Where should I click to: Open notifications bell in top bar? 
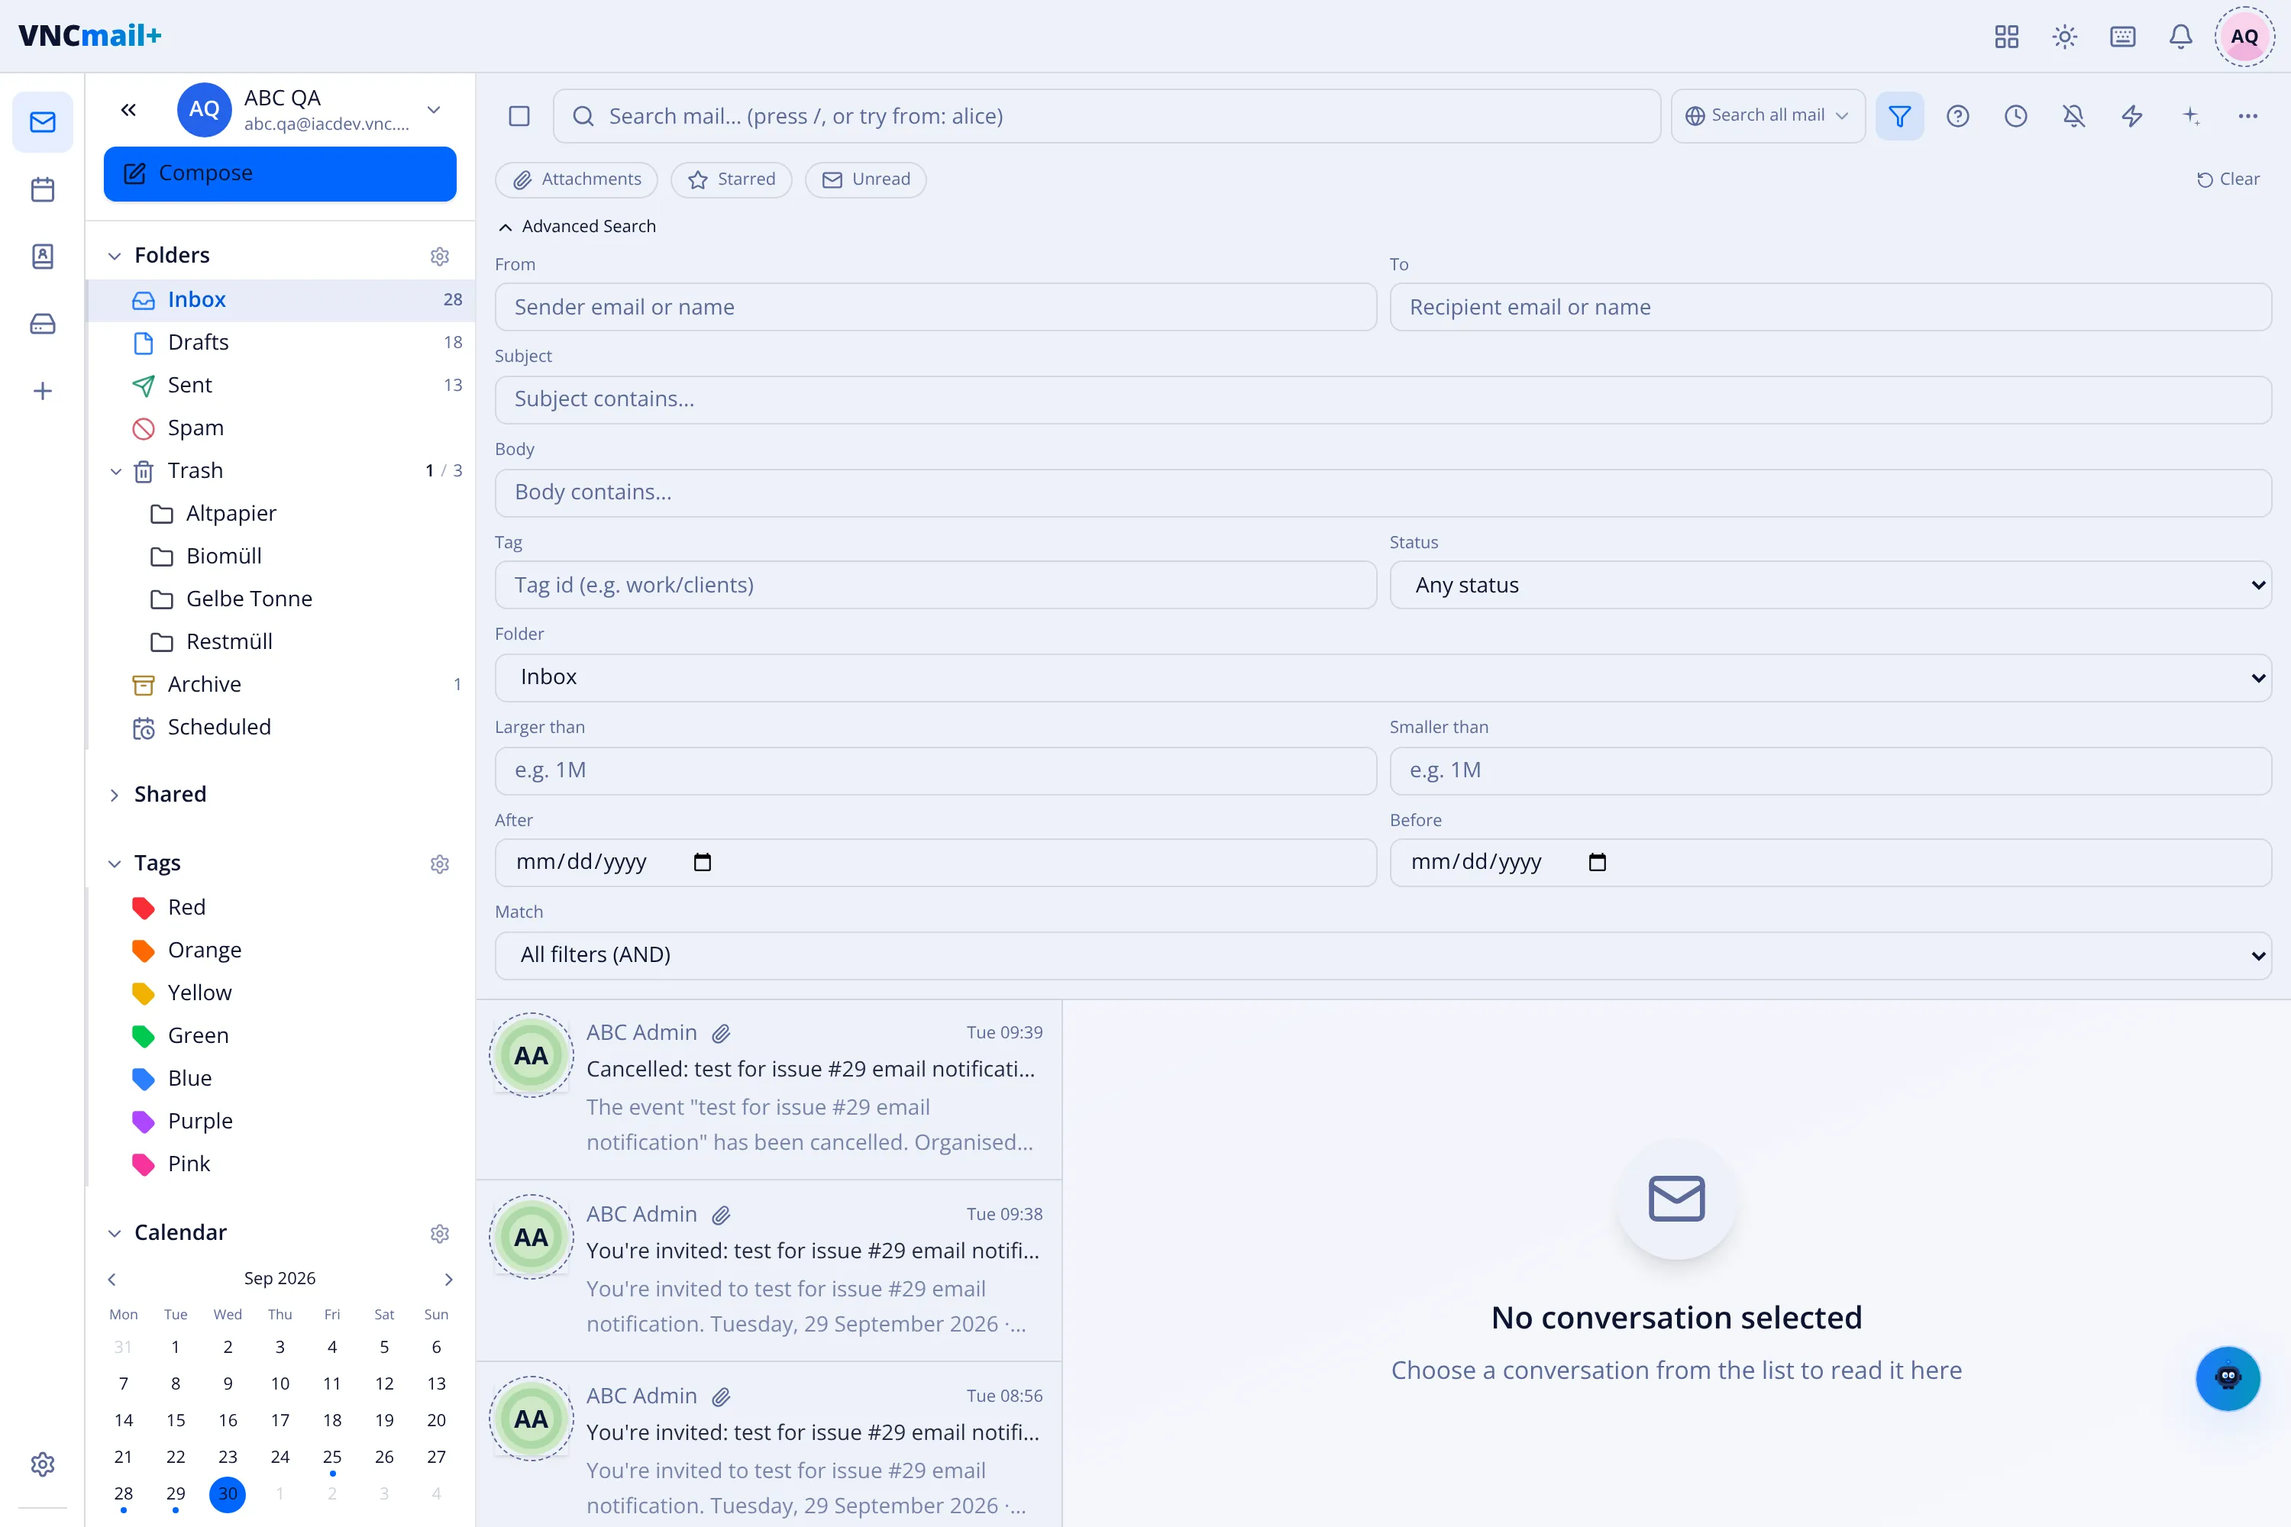[x=2181, y=37]
